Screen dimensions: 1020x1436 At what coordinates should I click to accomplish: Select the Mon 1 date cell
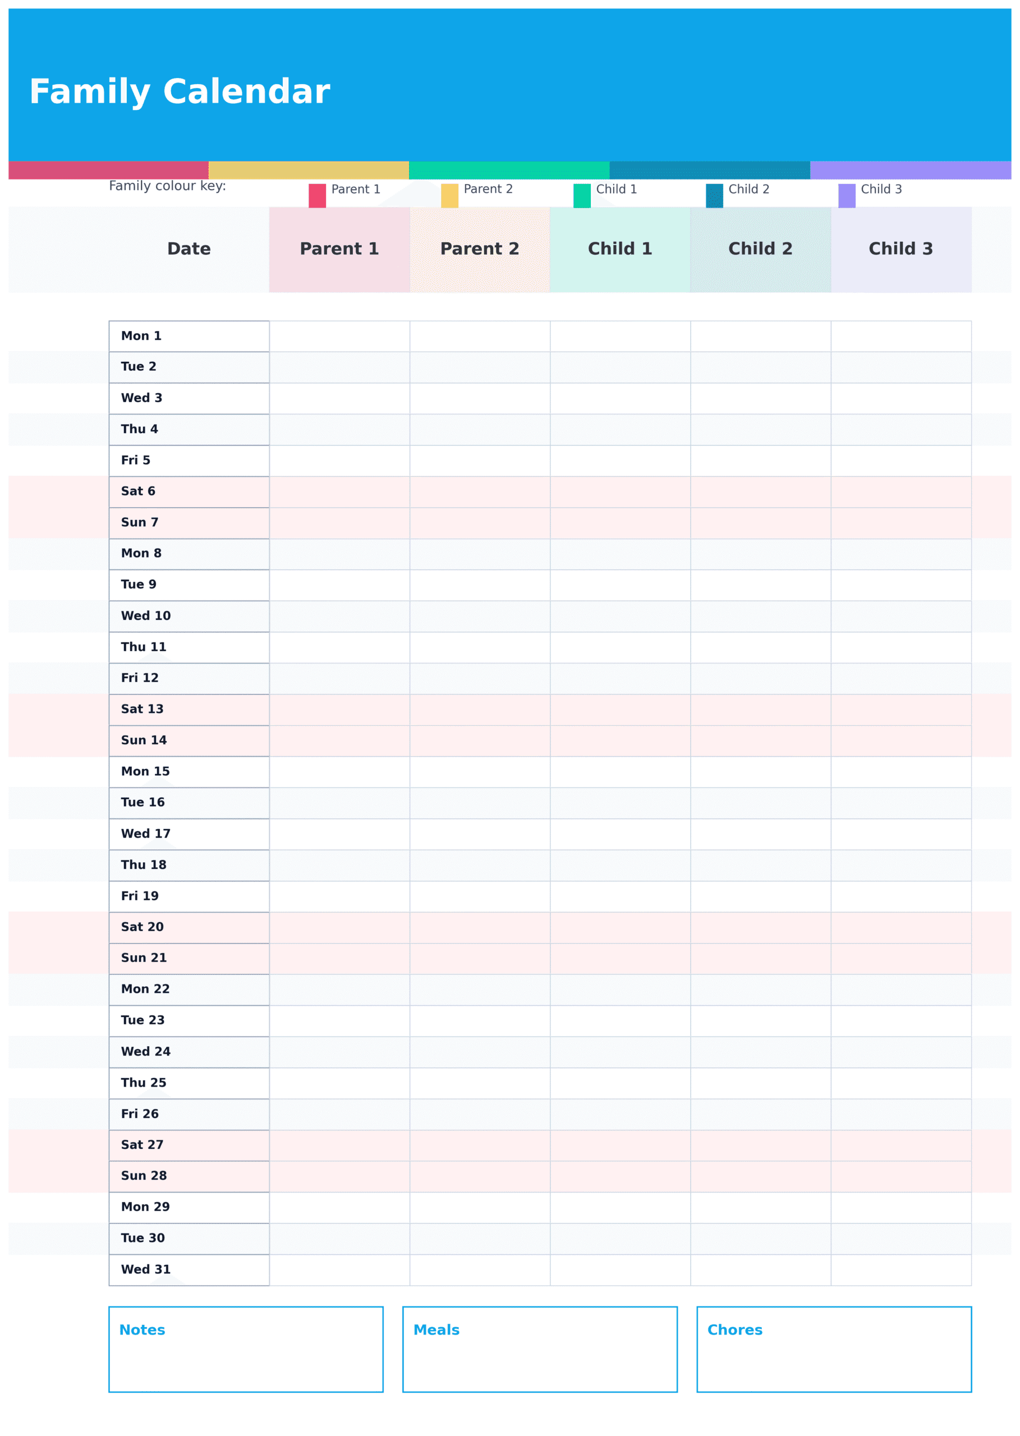point(189,337)
